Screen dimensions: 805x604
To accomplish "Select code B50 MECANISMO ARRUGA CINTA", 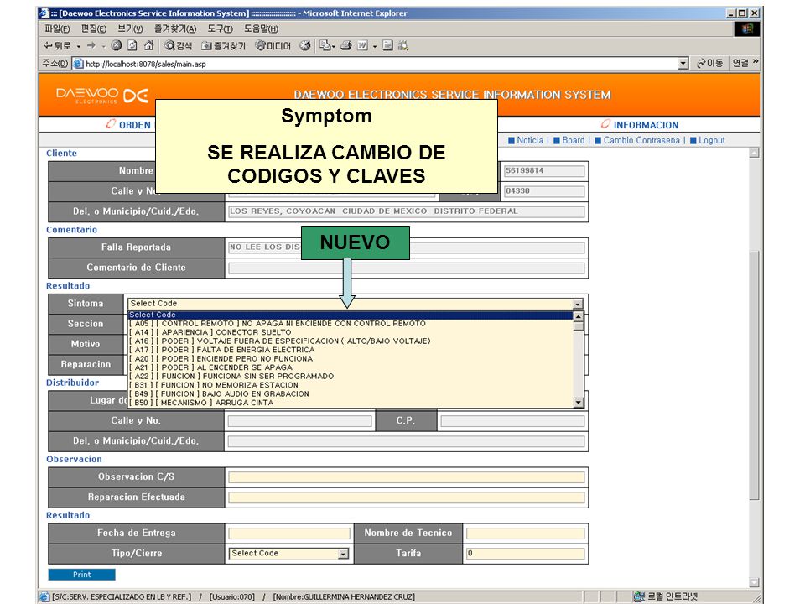I will click(x=351, y=403).
